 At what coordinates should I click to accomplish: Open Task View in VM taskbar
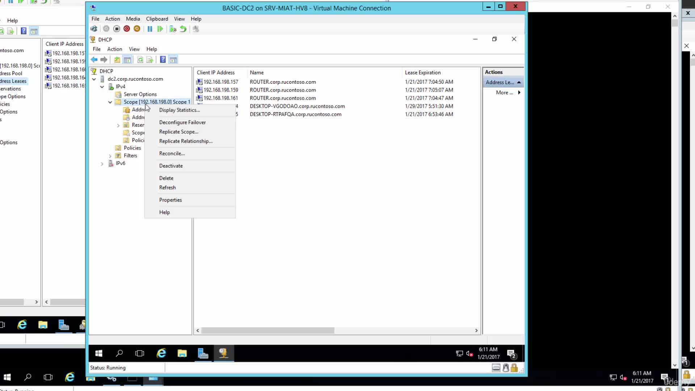(140, 353)
